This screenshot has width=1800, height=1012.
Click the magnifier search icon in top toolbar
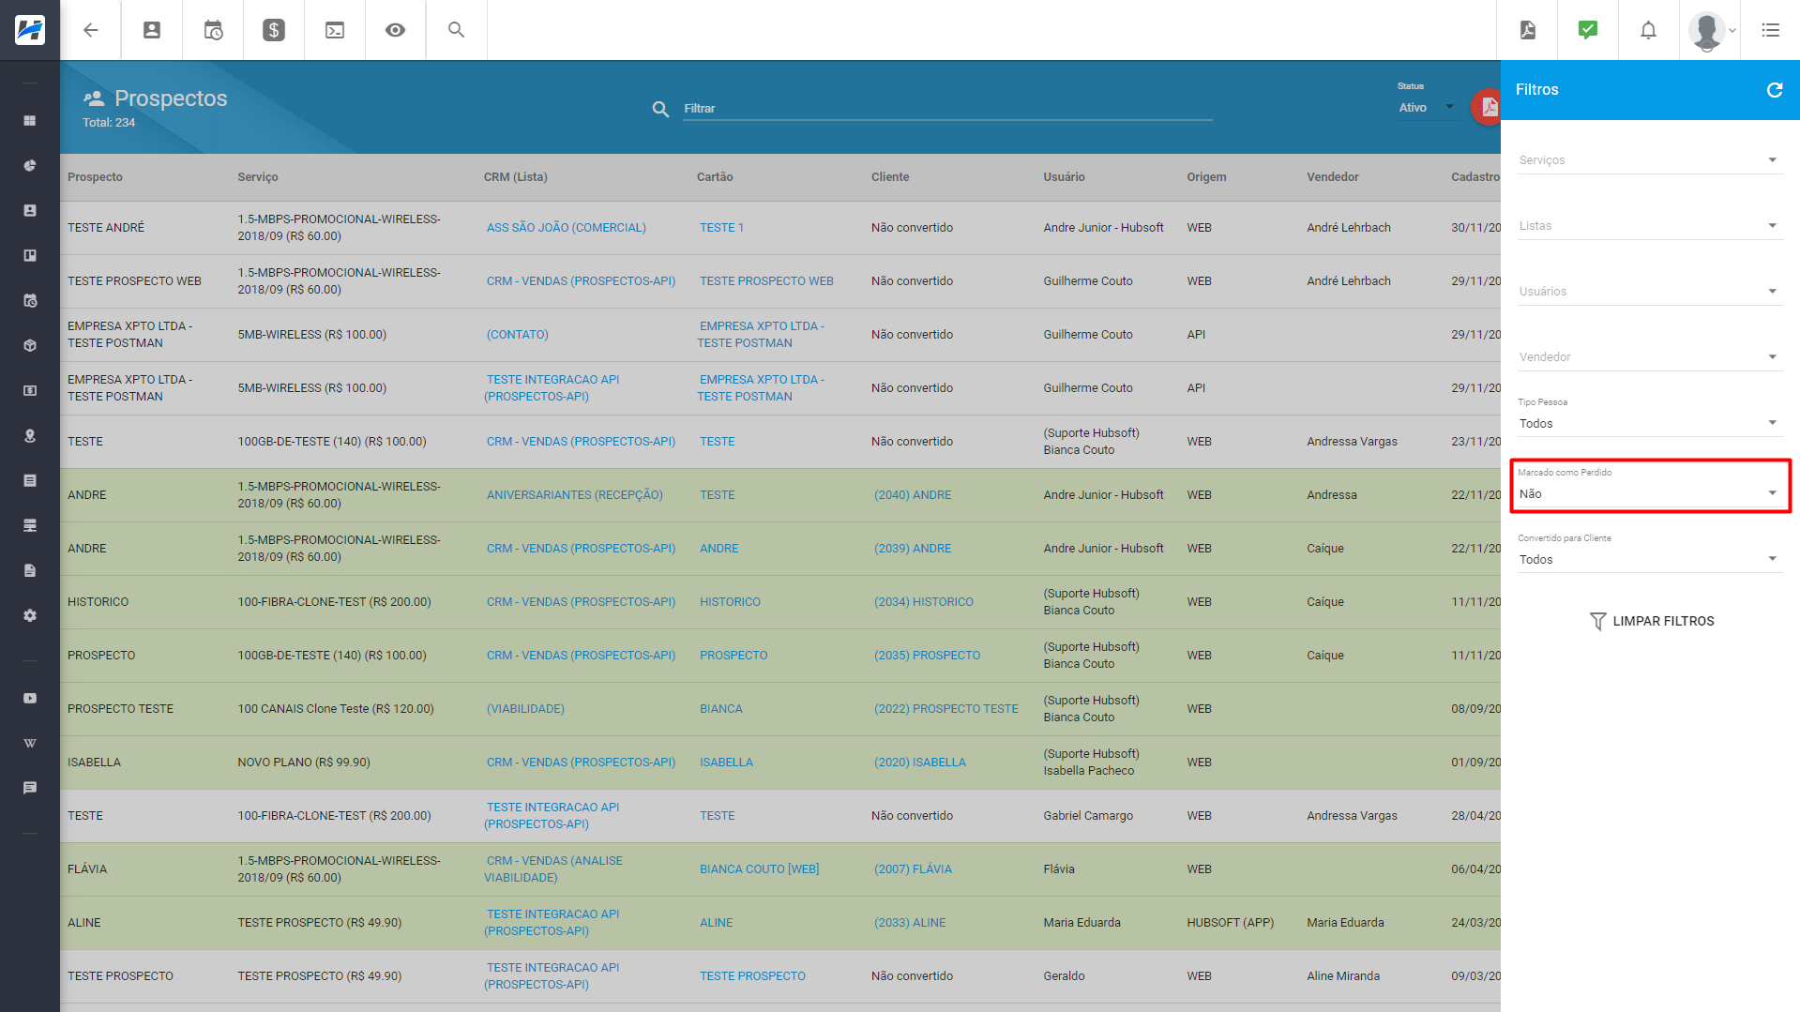[457, 30]
